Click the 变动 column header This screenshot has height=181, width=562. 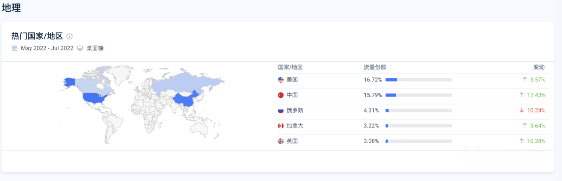(x=539, y=67)
